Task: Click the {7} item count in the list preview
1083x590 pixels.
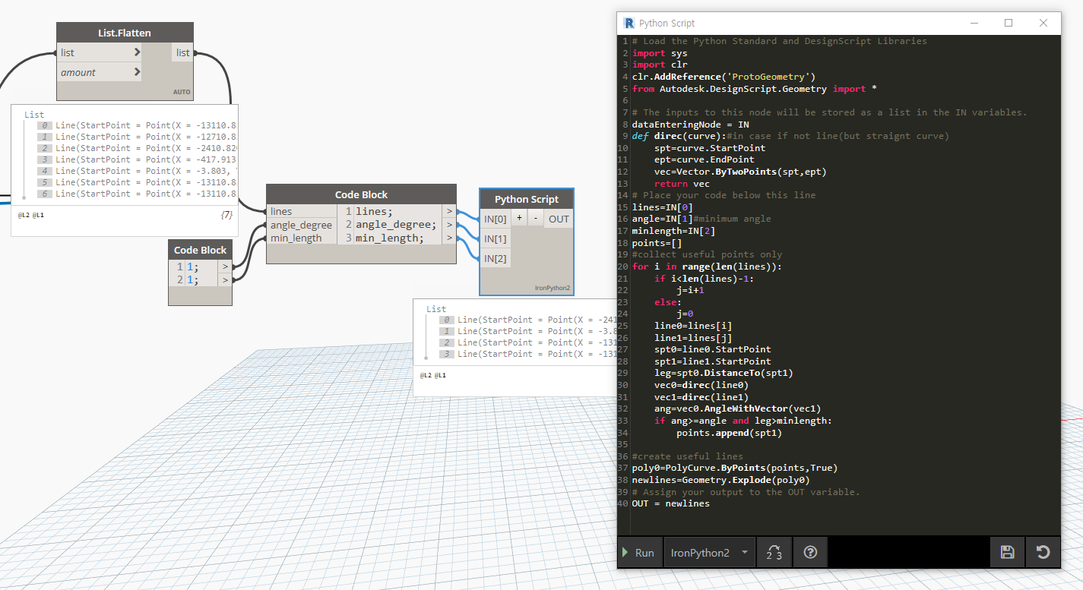Action: [226, 216]
